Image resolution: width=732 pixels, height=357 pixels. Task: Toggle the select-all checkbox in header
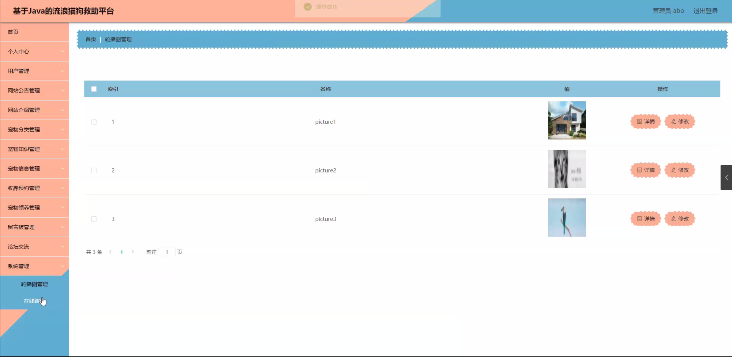94,89
